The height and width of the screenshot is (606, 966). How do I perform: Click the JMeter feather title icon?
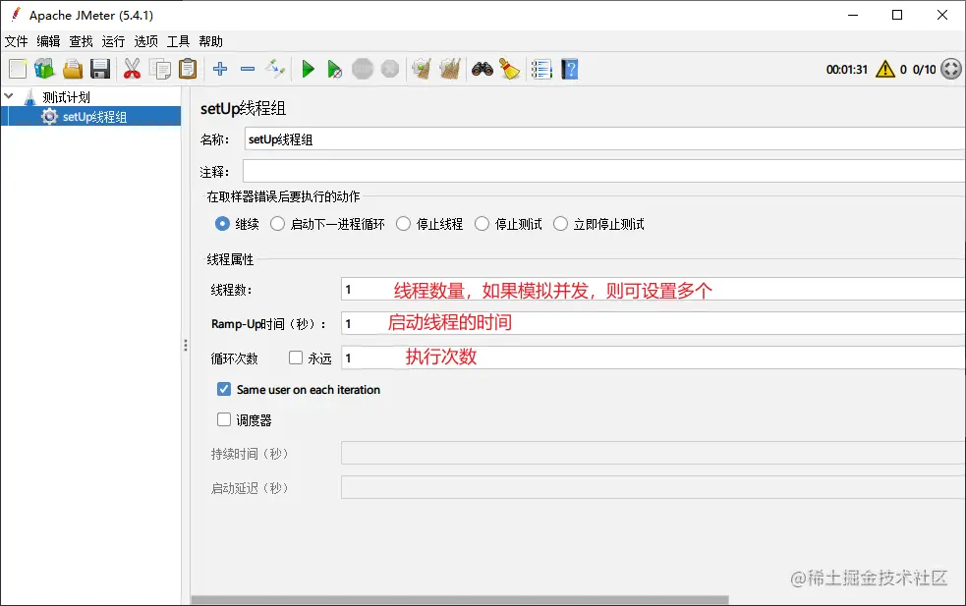pos(16,15)
